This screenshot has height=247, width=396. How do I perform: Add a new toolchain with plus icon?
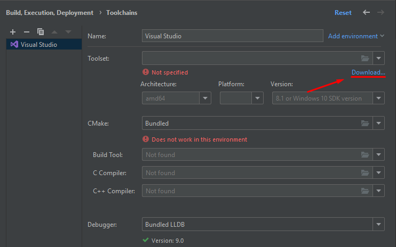(x=13, y=32)
